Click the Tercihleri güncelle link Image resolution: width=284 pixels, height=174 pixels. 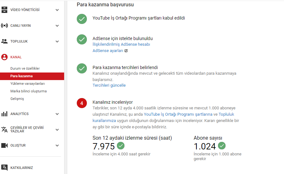coord(109,85)
